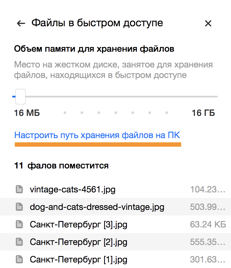Click the file icon beside Санкт-Петербург [3].jpg
The width and height of the screenshot is (231, 268).
(x=19, y=225)
